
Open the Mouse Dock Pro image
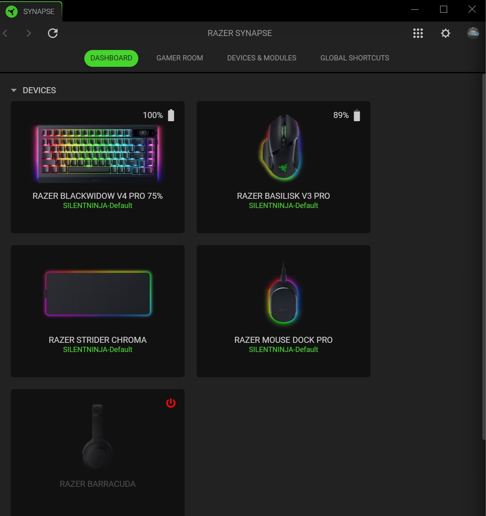pyautogui.click(x=283, y=293)
